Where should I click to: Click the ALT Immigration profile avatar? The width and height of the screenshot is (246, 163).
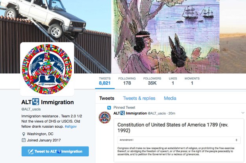tap(47, 69)
